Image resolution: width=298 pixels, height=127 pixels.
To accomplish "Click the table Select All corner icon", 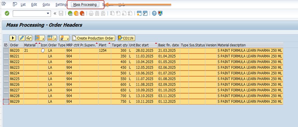I will tap(6, 45).
